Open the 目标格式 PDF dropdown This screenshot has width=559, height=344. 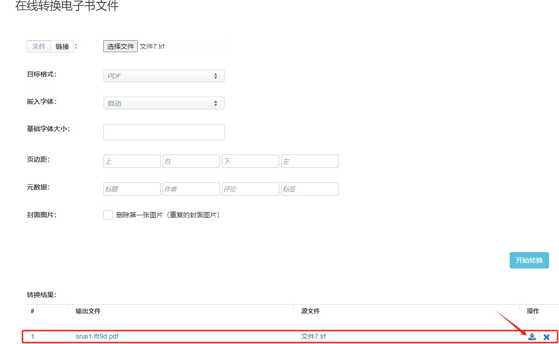tap(164, 76)
